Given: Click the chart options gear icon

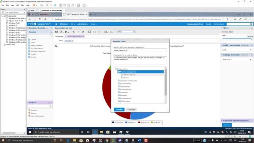Looking at the screenshot, I should (x=56, y=46).
